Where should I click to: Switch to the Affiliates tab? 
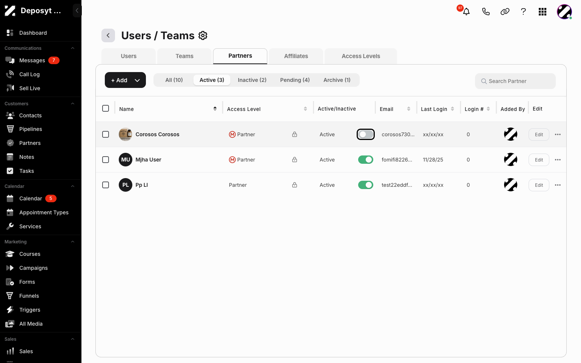click(296, 56)
